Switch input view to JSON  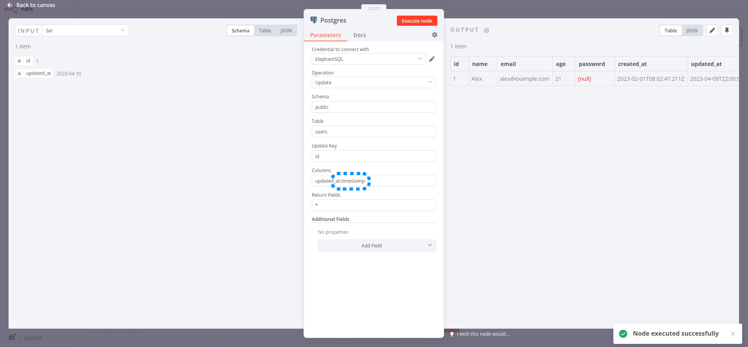pos(286,30)
